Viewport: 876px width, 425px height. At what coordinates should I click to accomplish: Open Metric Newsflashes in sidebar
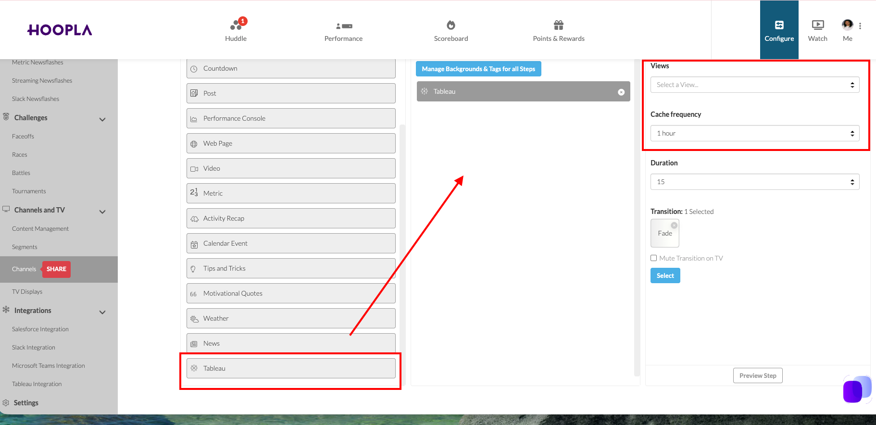38,62
